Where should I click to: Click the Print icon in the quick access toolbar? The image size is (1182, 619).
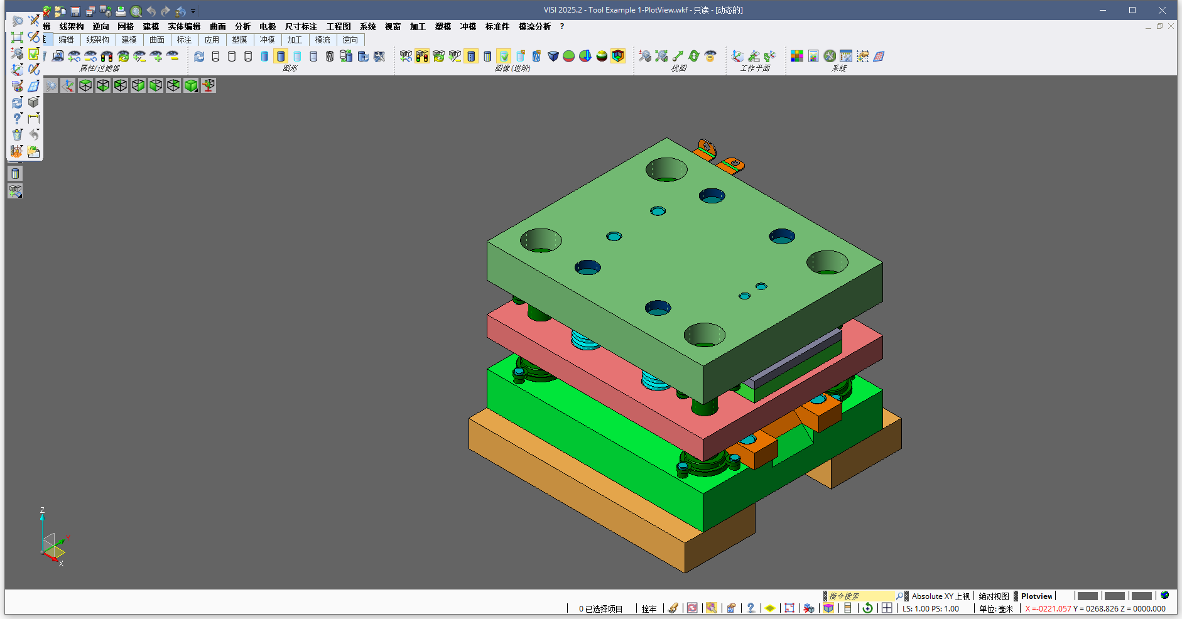(121, 11)
